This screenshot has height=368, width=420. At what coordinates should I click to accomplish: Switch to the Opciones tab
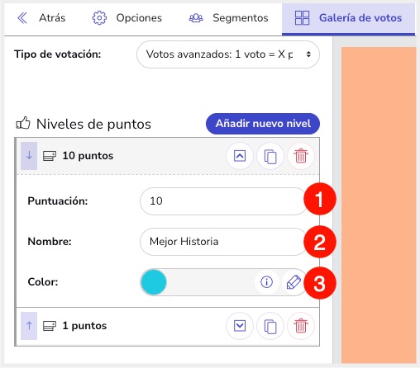(127, 18)
